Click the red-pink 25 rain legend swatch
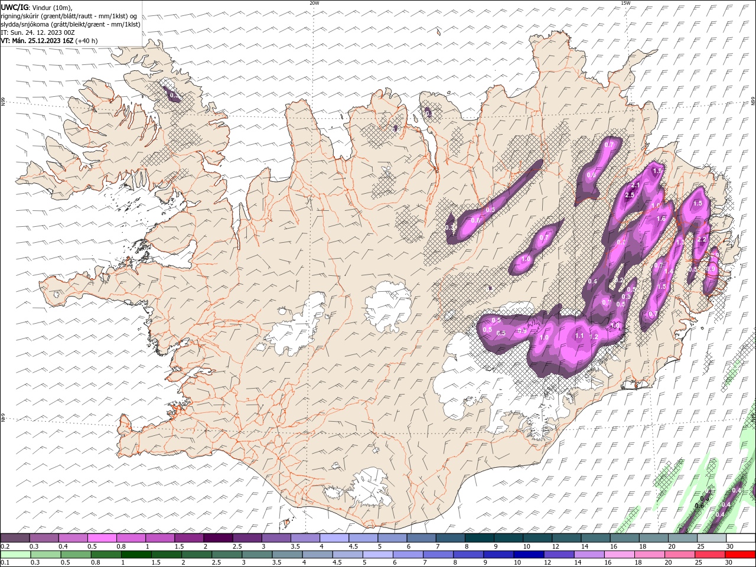This screenshot has width=756, height=567. (x=709, y=555)
